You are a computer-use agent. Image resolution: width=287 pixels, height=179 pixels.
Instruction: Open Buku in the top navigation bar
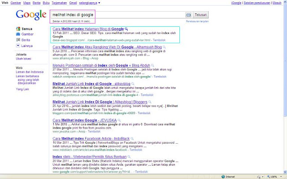coord(46,3)
